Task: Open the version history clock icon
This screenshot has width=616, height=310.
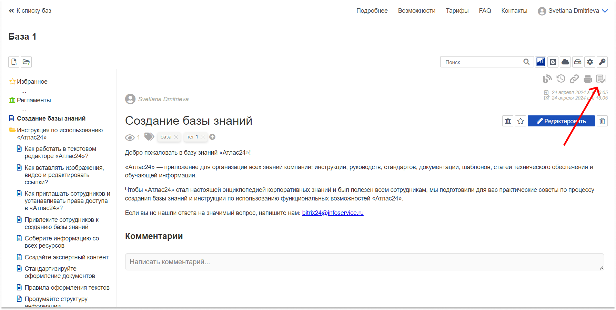Action: (561, 79)
